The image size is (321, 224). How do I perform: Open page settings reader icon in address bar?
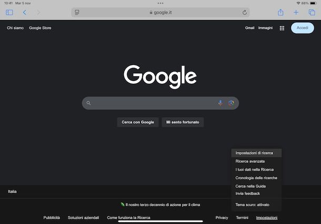pos(77,13)
